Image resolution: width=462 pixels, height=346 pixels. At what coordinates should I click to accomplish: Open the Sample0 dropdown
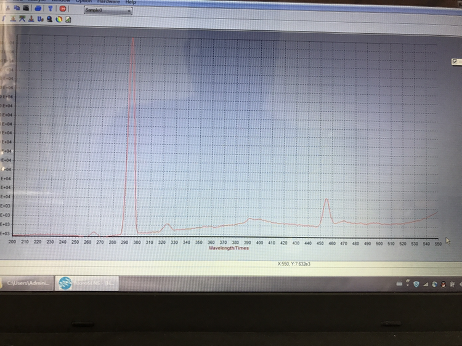[108, 10]
